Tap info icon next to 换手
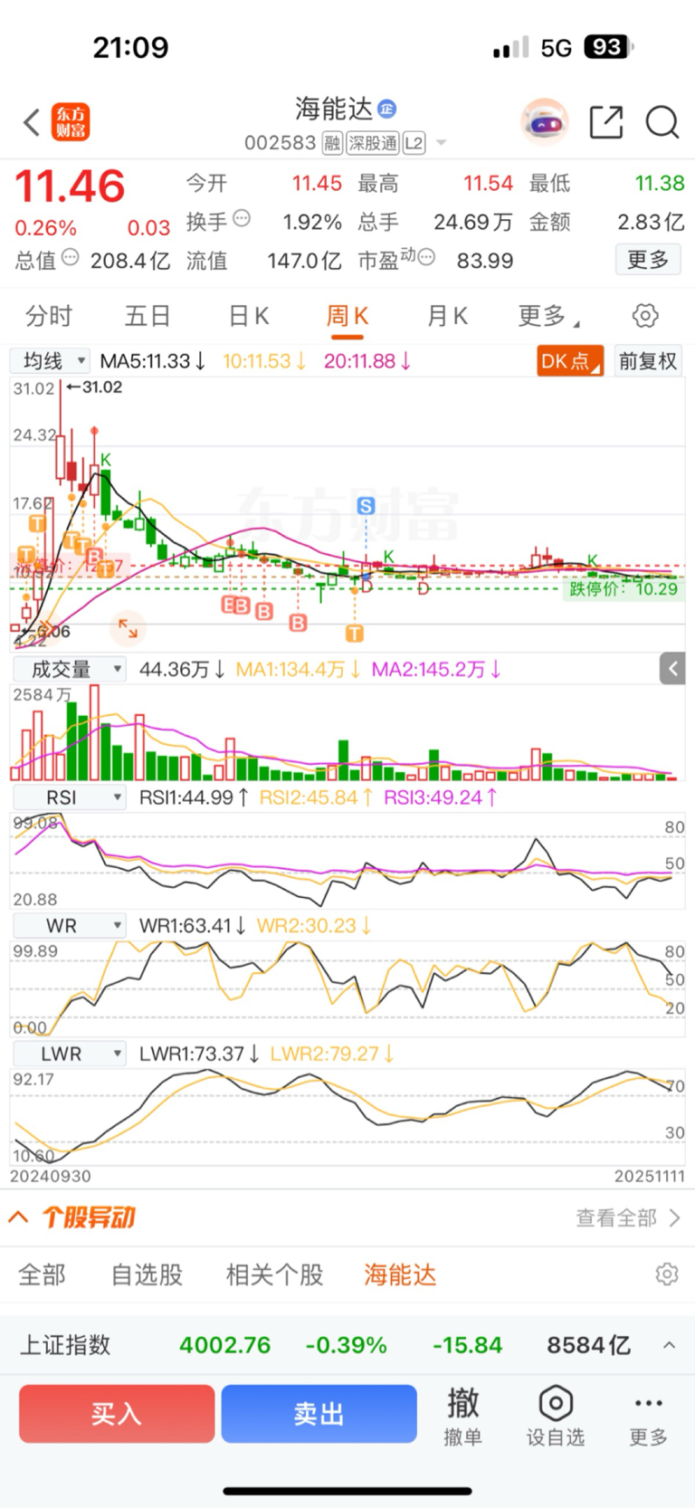 [242, 218]
